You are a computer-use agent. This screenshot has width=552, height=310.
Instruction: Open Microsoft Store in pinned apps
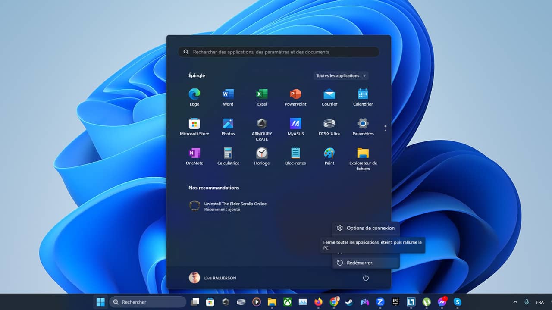pyautogui.click(x=194, y=127)
